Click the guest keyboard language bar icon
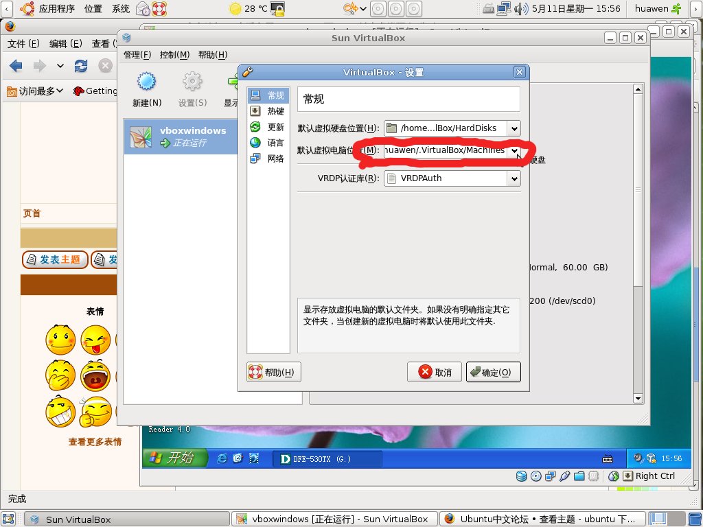 (608, 459)
